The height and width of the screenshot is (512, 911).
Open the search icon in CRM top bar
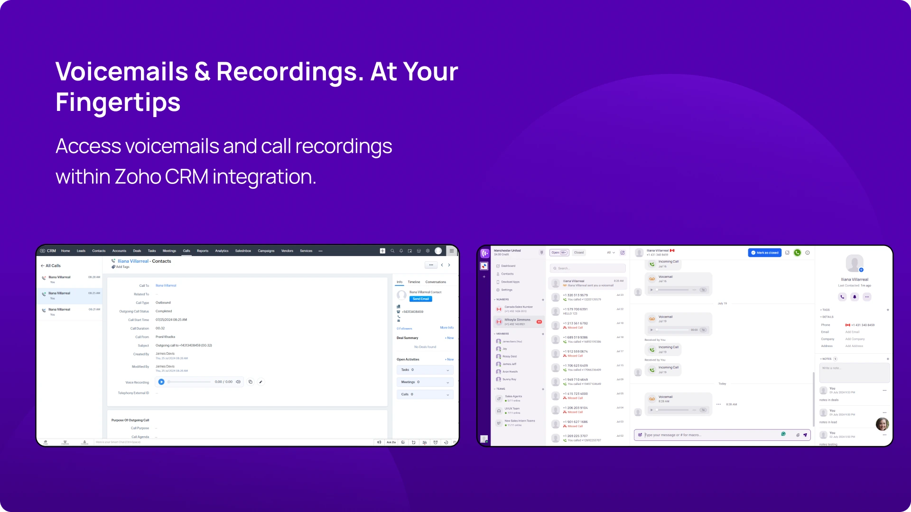[x=392, y=251]
